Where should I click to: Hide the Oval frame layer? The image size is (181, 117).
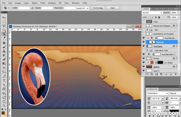pyautogui.click(x=144, y=46)
